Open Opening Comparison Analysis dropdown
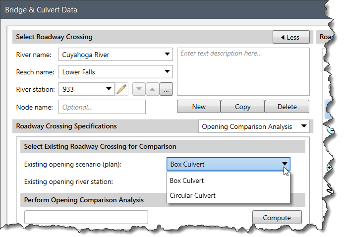This screenshot has width=345, height=237. [x=304, y=126]
